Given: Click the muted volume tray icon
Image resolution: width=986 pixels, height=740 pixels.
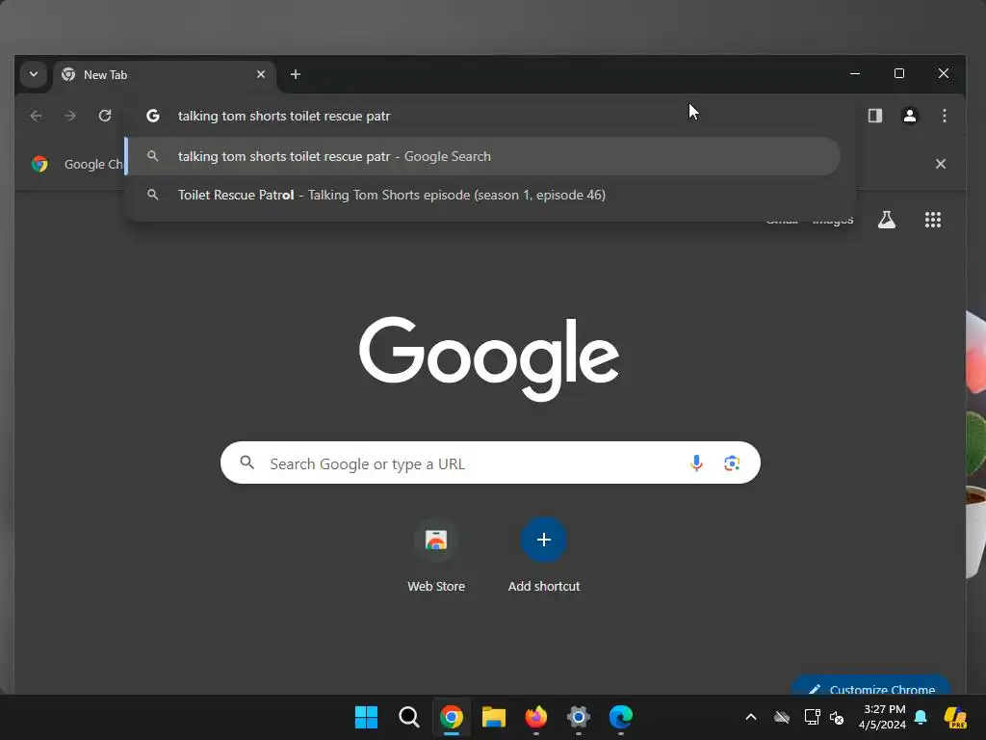Looking at the screenshot, I should [x=837, y=717].
